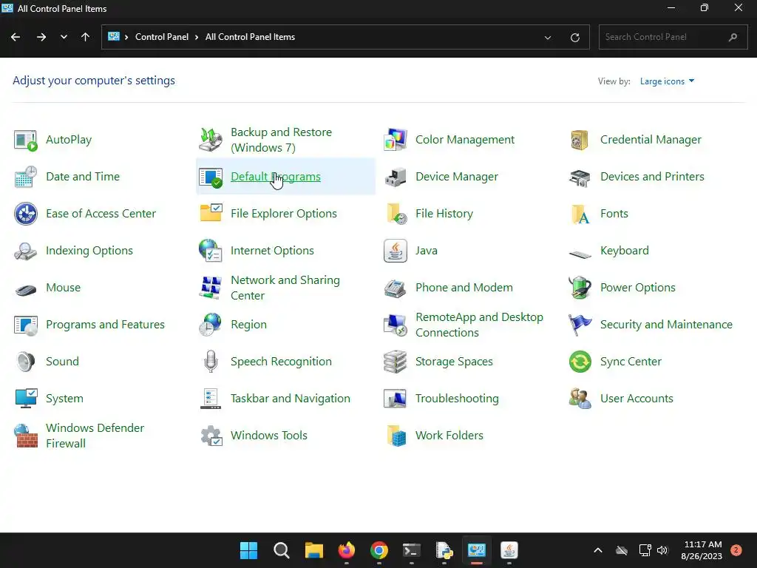Image resolution: width=757 pixels, height=568 pixels.
Task: Click the Credential Manager safe icon
Action: (x=580, y=140)
